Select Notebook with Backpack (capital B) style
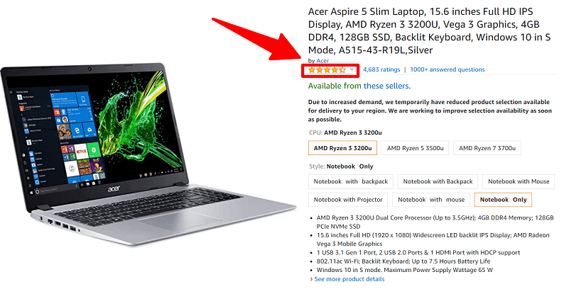 click(x=438, y=181)
